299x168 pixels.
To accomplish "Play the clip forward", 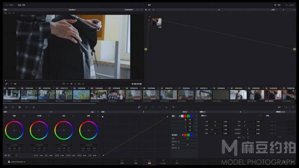I will tap(75, 84).
